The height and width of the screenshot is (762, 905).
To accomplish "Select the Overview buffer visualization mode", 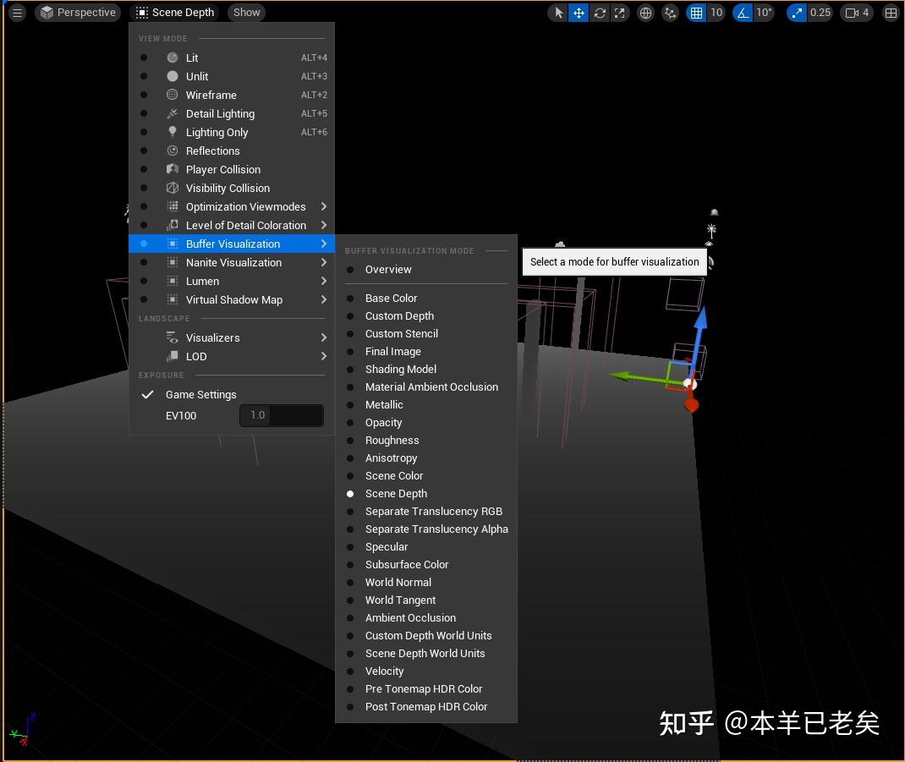I will point(388,269).
